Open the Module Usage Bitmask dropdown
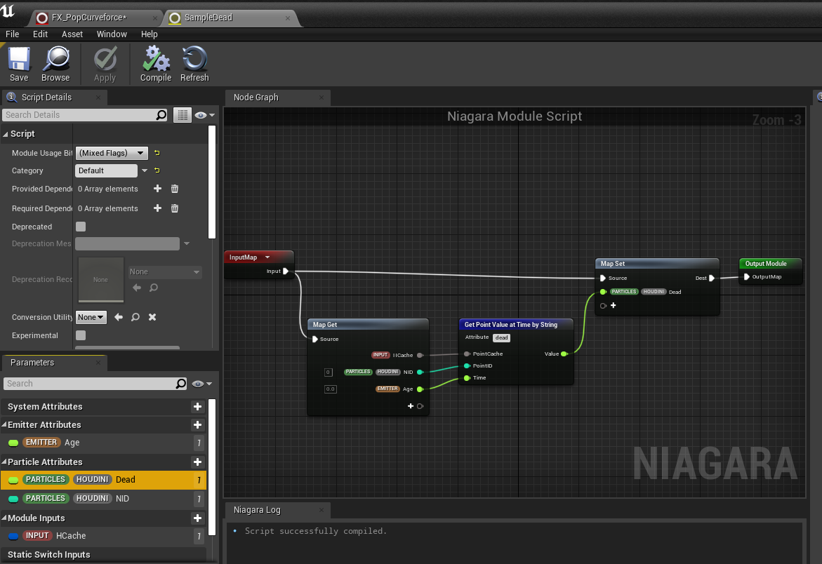 [112, 153]
